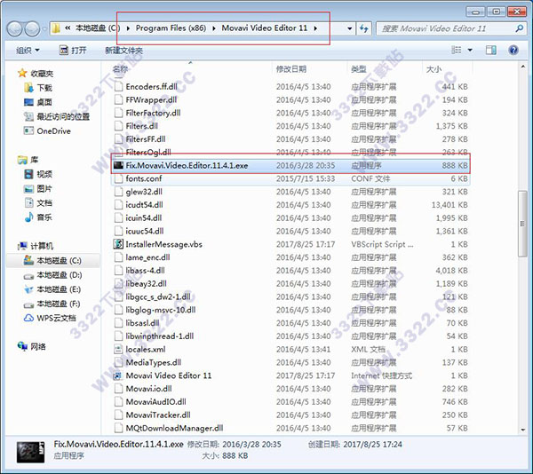Open the 组织 organize dropdown menu
The image size is (533, 474).
28,51
